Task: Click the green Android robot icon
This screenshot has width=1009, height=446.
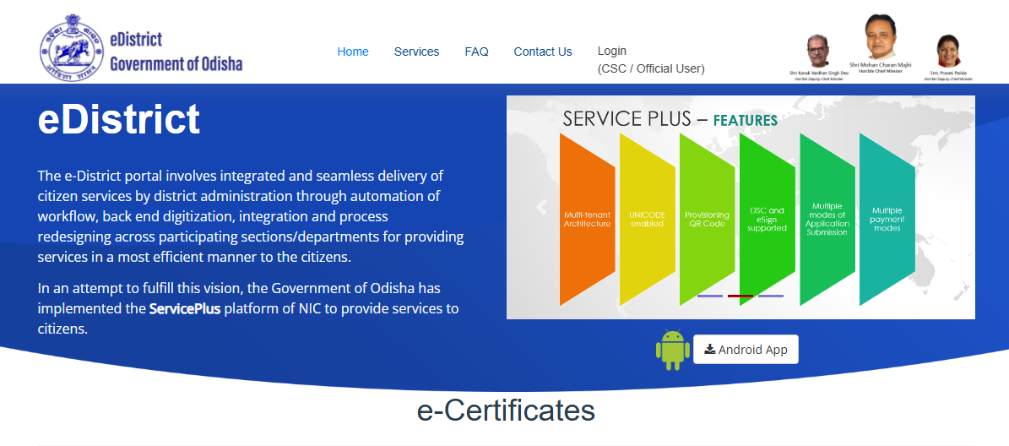Action: tap(672, 350)
